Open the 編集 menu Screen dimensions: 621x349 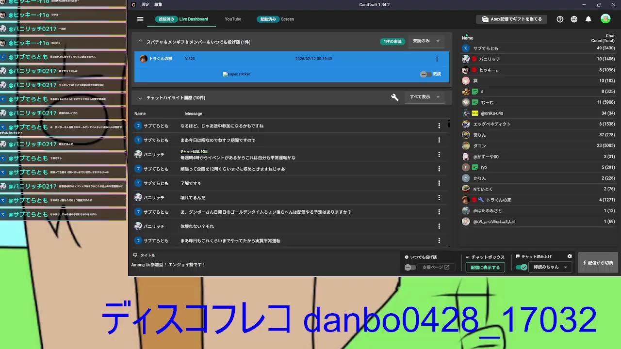click(158, 4)
